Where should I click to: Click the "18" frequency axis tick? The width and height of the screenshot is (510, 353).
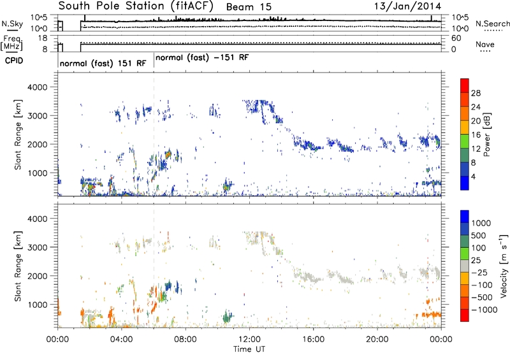click(x=43, y=38)
